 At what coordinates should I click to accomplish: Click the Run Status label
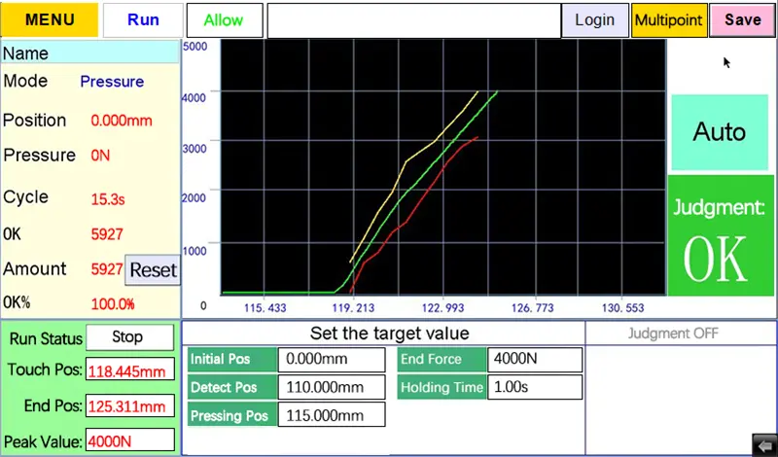(46, 339)
